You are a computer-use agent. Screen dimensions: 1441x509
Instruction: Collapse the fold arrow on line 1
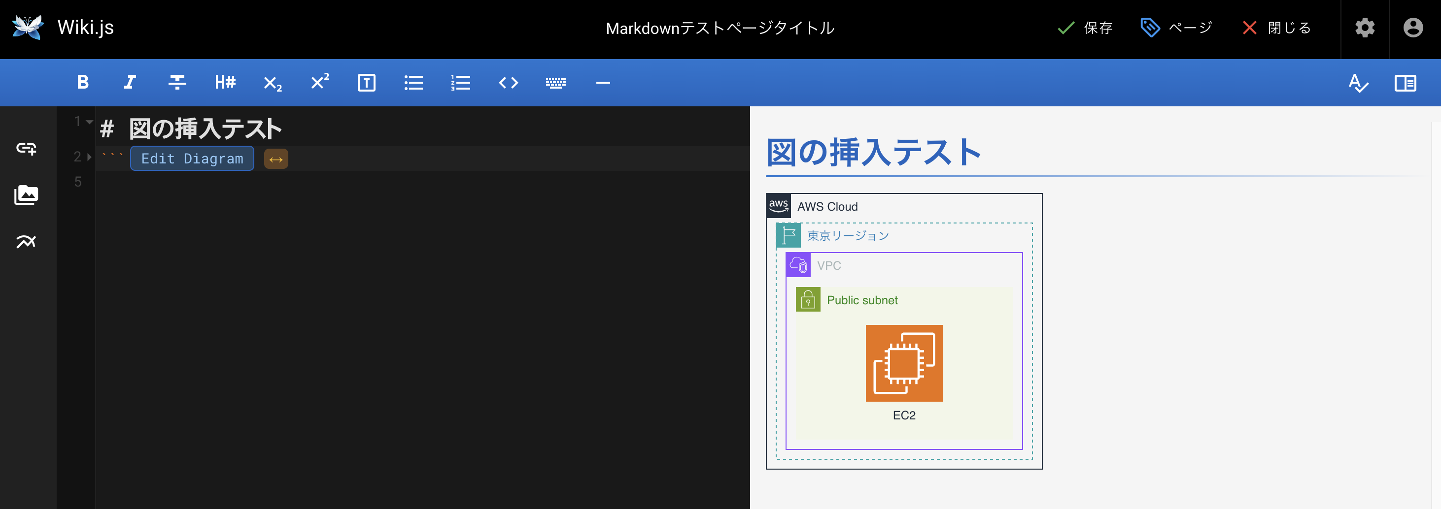[x=89, y=121]
